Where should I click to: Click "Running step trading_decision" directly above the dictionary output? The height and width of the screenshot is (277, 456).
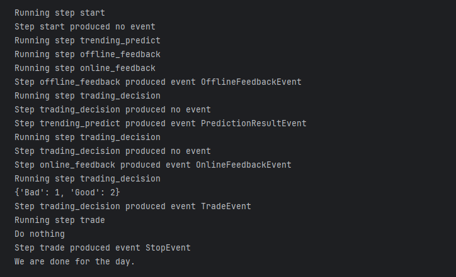coord(88,178)
